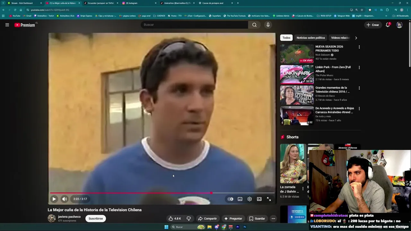Open File Explorer from taskbar

point(209,227)
